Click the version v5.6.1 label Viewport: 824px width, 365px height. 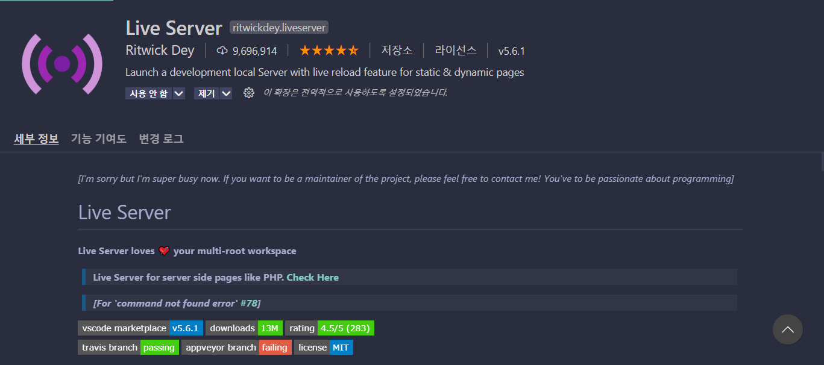pos(511,51)
